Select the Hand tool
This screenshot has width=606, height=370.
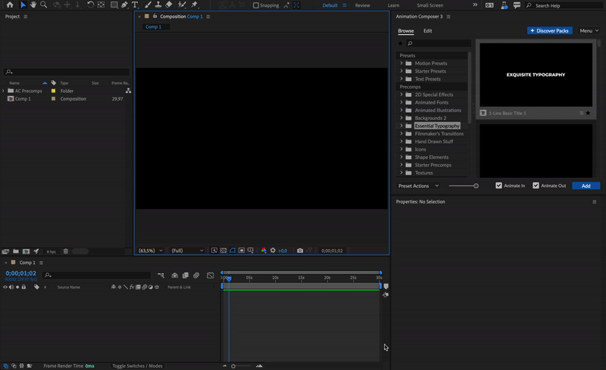(33, 5)
